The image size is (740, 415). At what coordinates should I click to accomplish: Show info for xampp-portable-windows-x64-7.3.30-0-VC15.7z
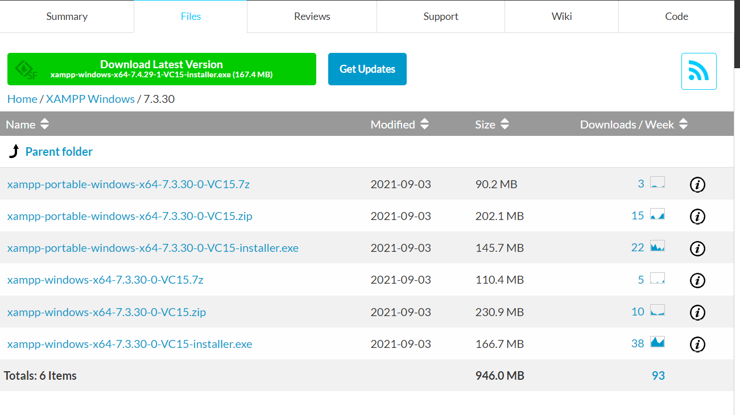pos(697,184)
